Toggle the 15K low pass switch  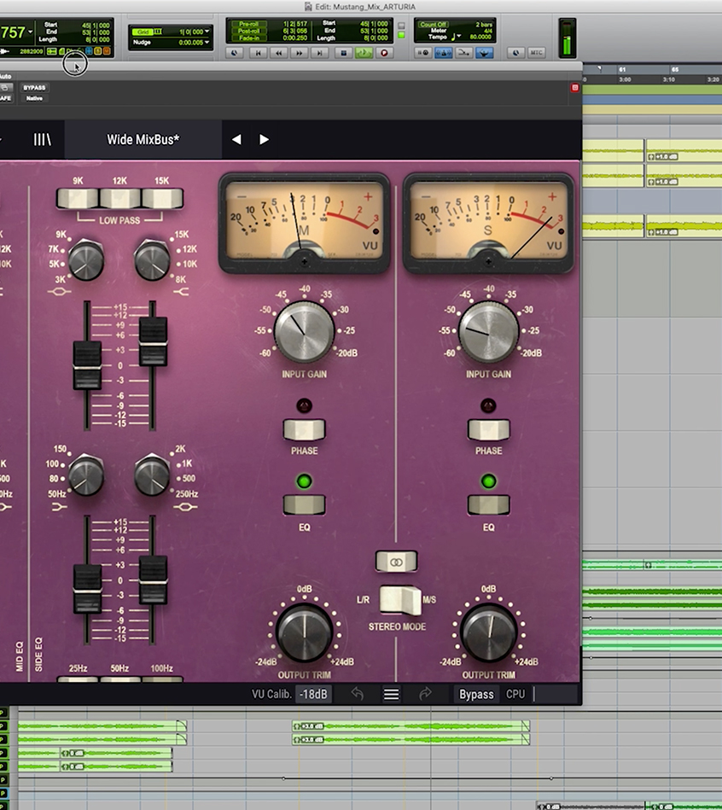[x=162, y=199]
